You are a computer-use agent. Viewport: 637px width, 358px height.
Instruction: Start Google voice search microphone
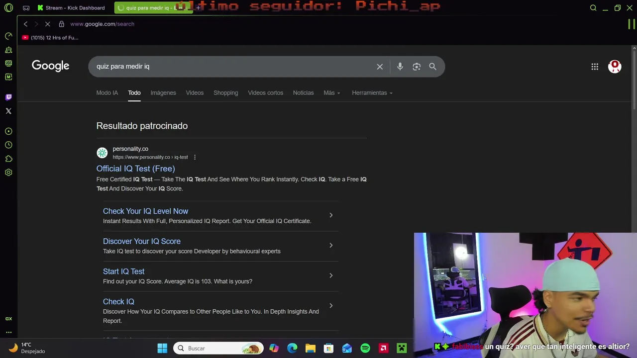[400, 67]
